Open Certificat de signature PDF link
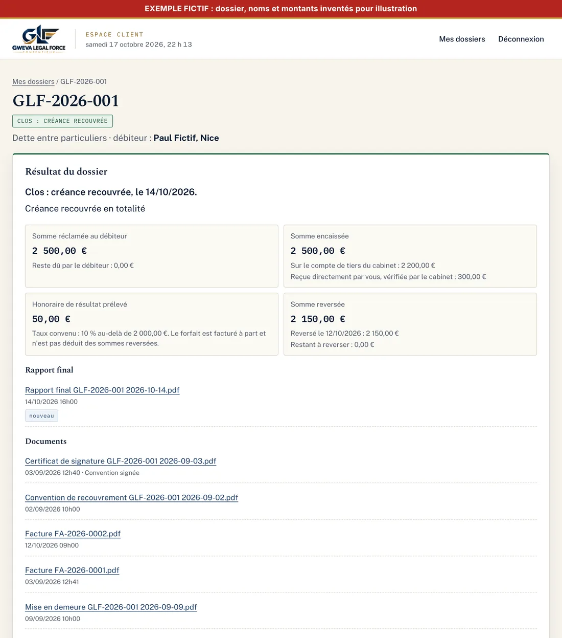This screenshot has height=638, width=562. pyautogui.click(x=121, y=461)
